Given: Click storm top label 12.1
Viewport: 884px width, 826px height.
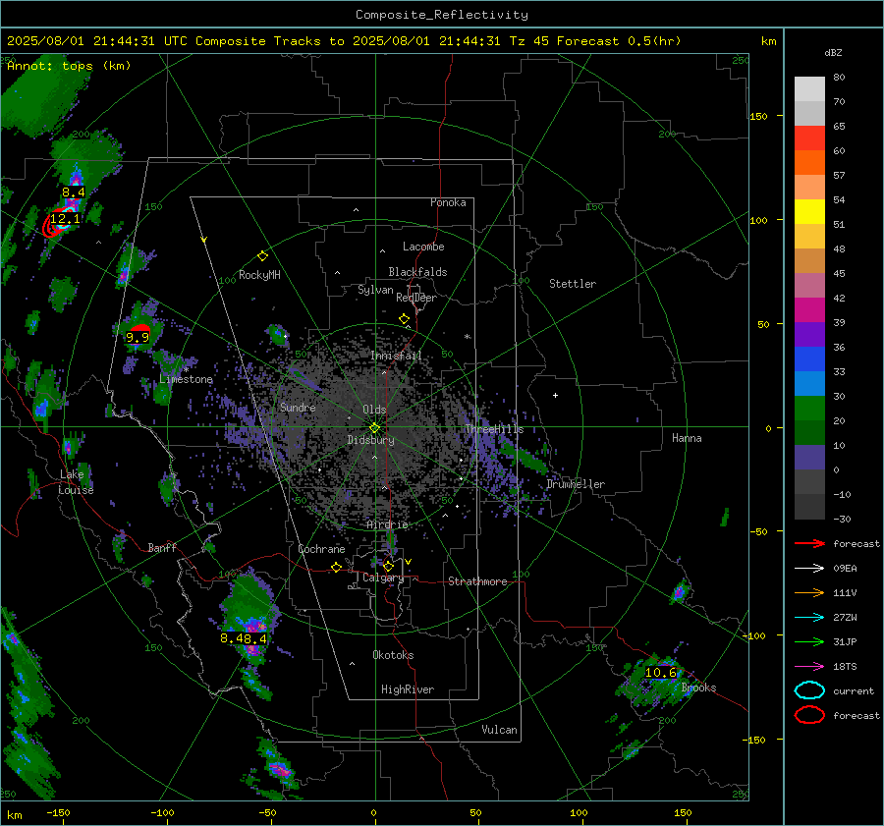Looking at the screenshot, I should coord(65,218).
